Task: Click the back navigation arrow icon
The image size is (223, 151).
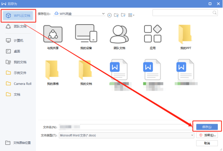Action: [x=109, y=15]
